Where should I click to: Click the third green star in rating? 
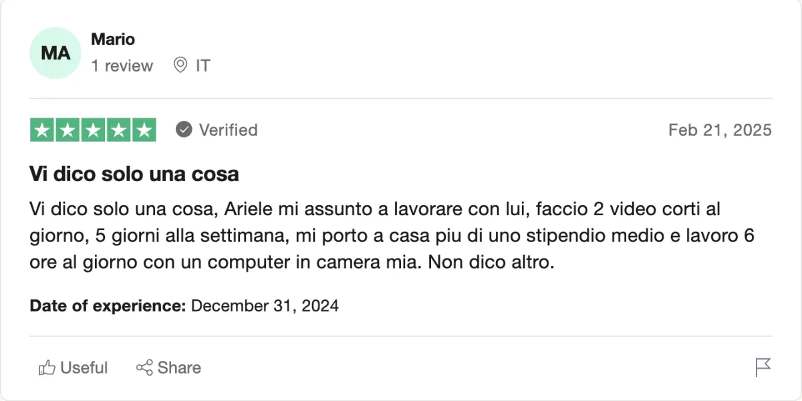pyautogui.click(x=93, y=130)
